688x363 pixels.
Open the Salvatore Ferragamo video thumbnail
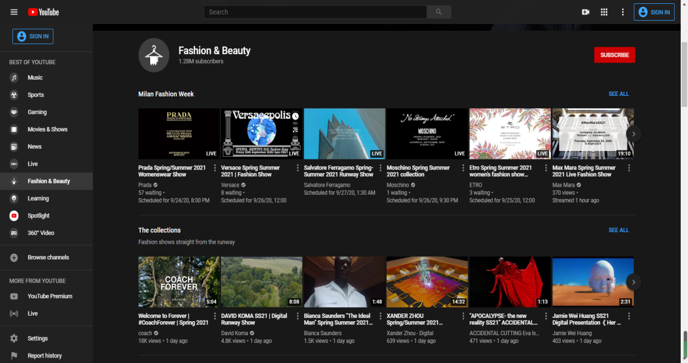345,134
